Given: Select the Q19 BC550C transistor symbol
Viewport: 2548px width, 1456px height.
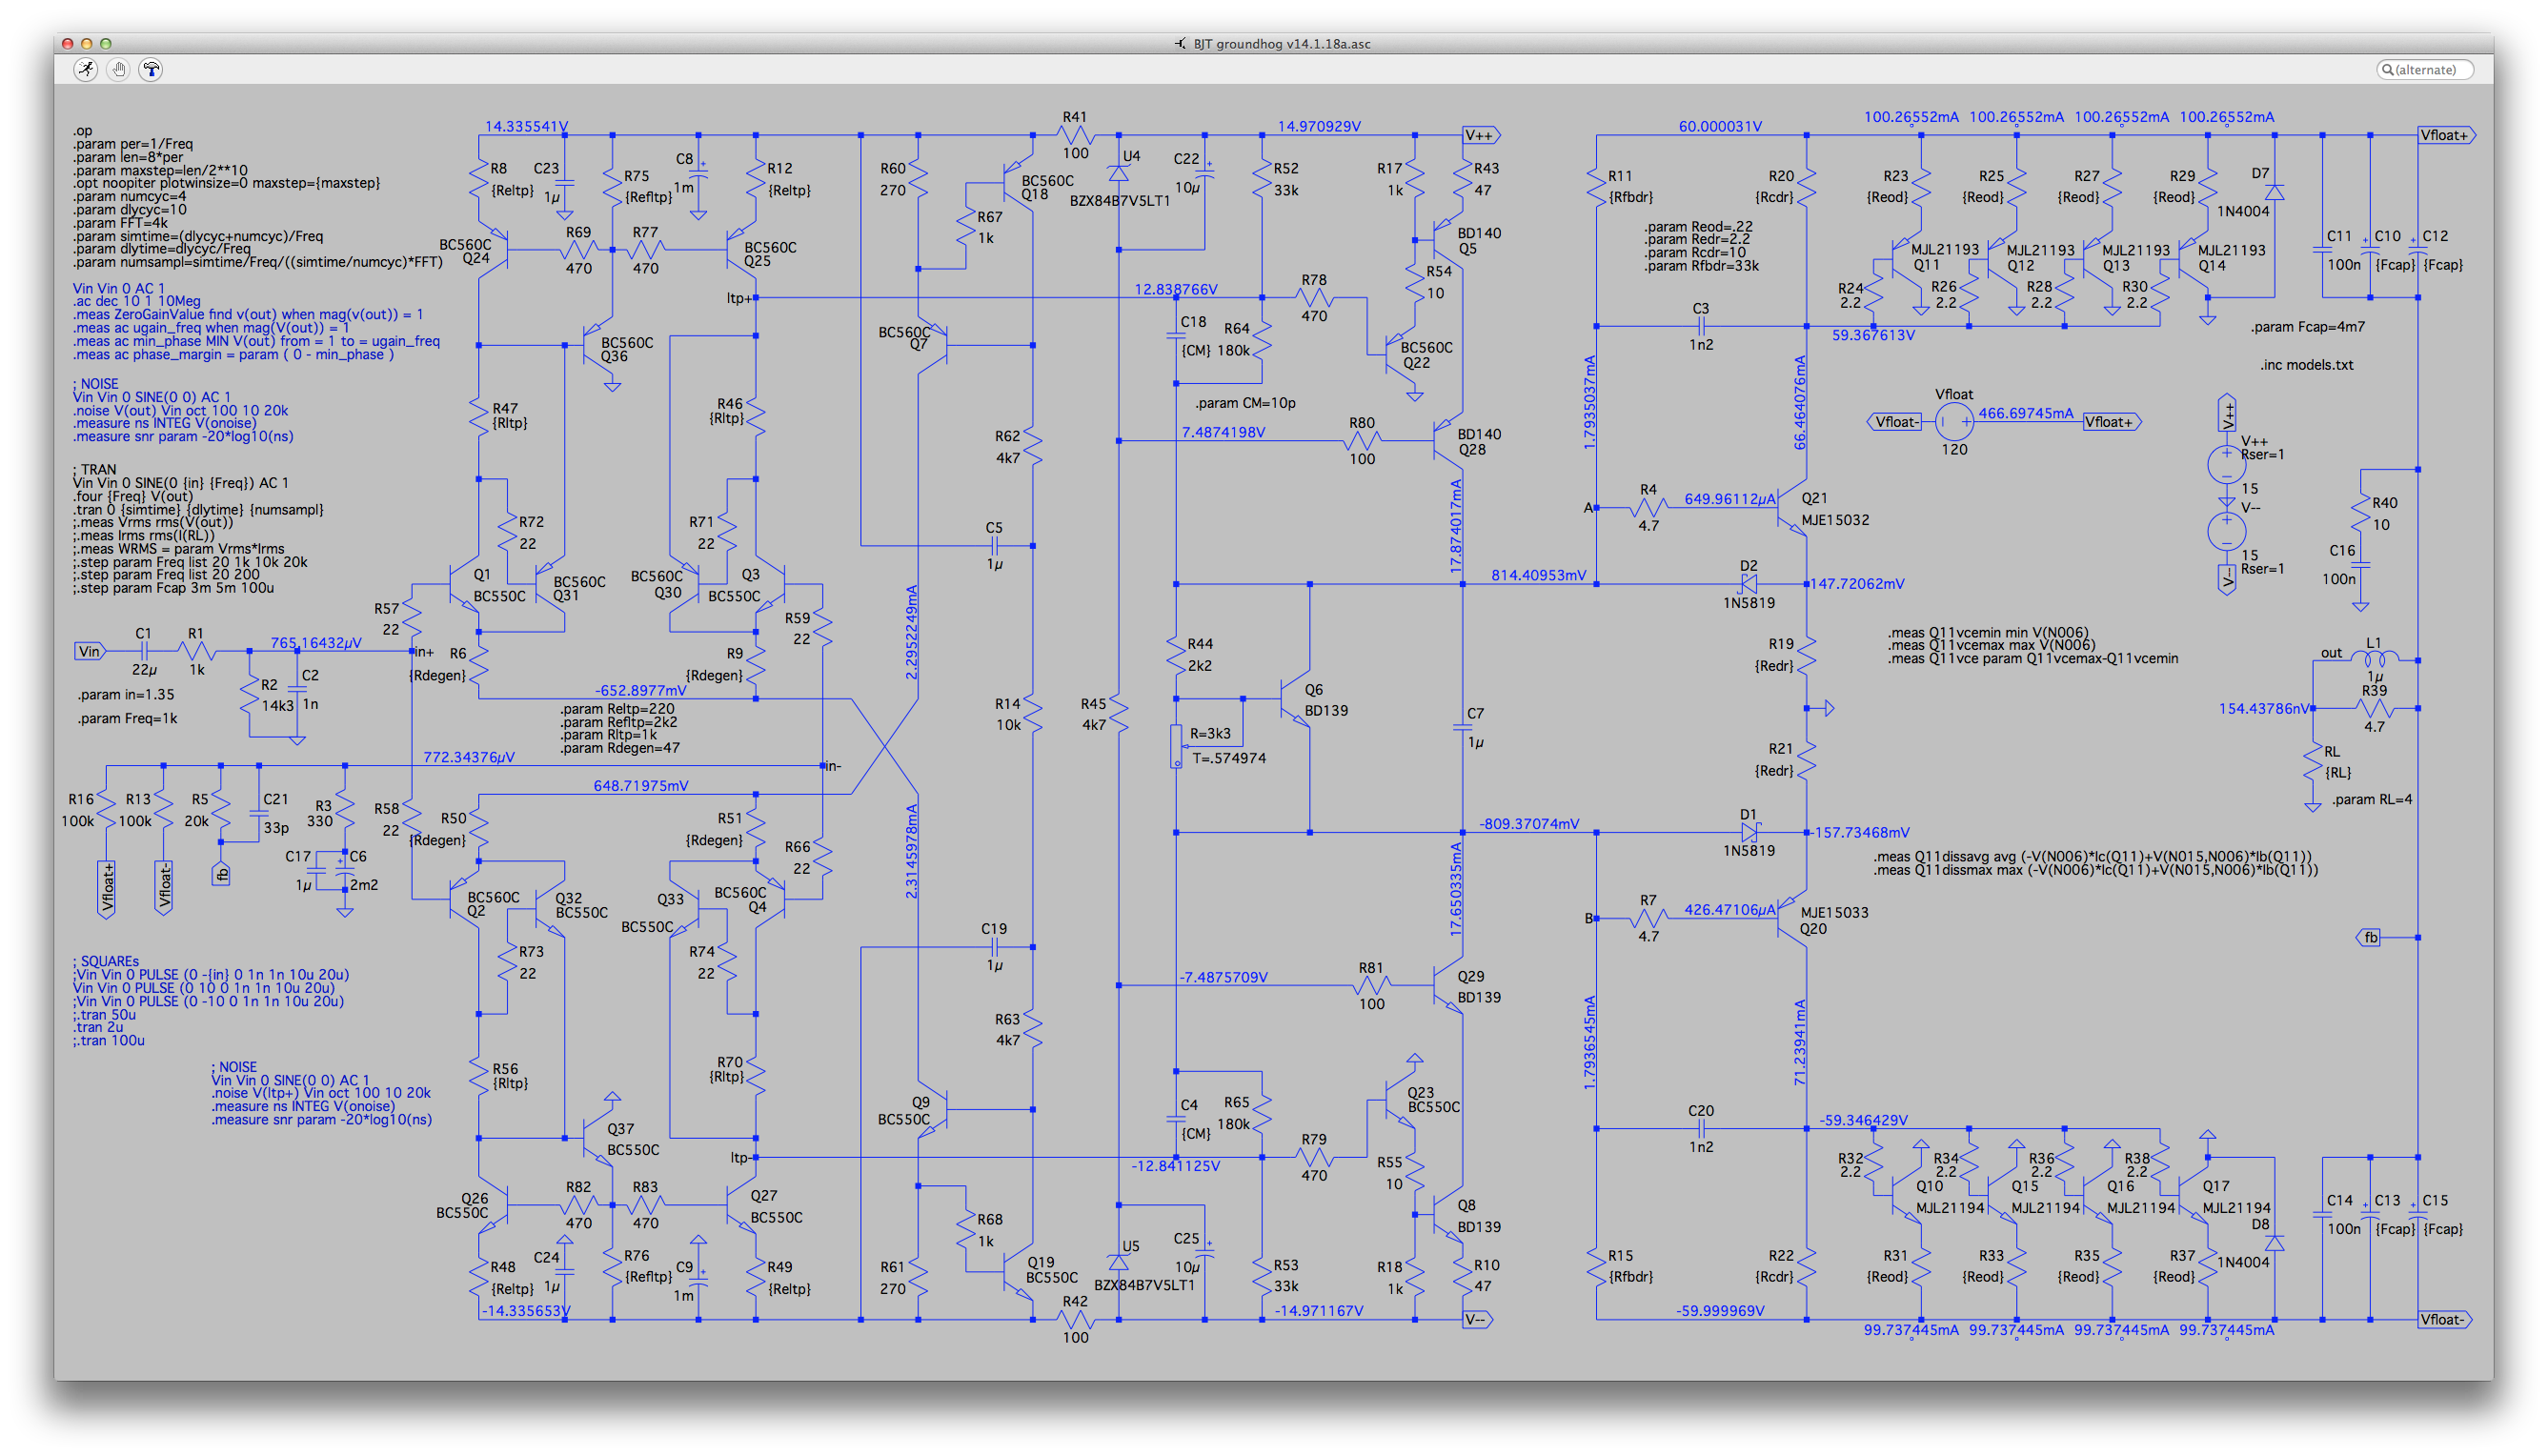Looking at the screenshot, I should [x=1017, y=1271].
